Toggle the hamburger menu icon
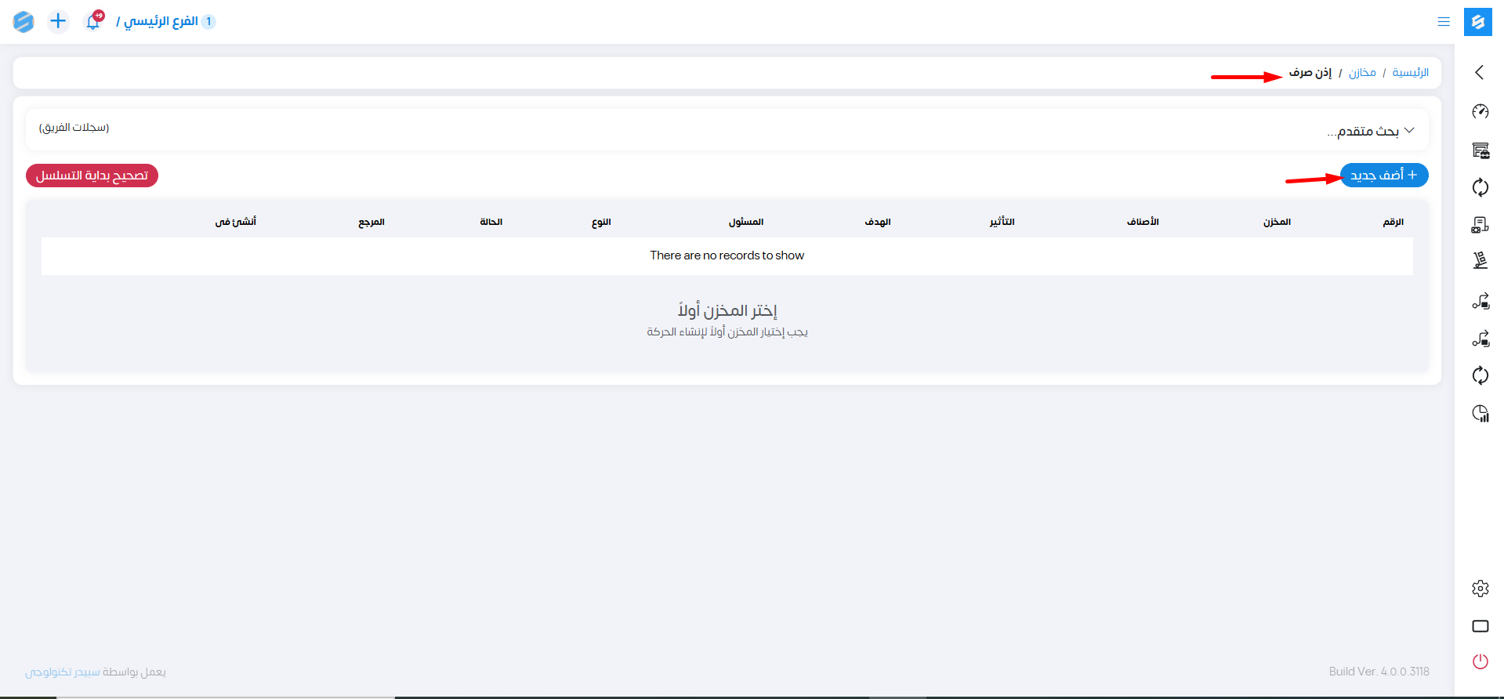The image size is (1504, 699). pyautogui.click(x=1443, y=22)
